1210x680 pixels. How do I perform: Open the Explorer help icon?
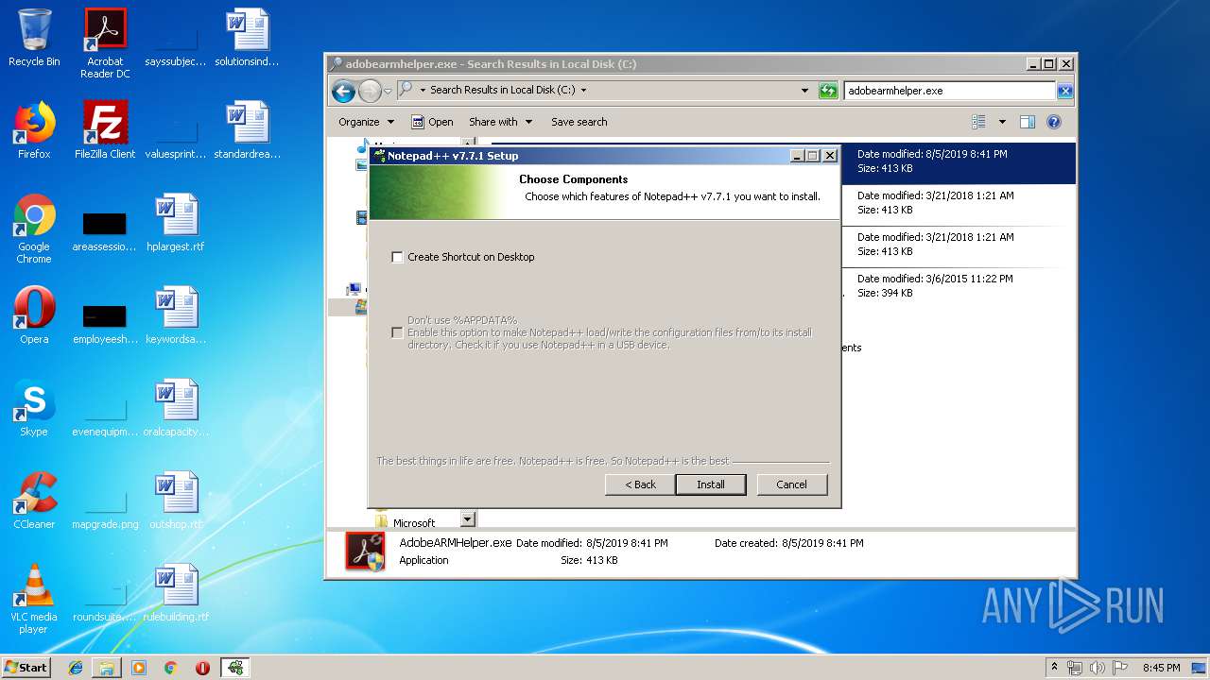(x=1054, y=122)
